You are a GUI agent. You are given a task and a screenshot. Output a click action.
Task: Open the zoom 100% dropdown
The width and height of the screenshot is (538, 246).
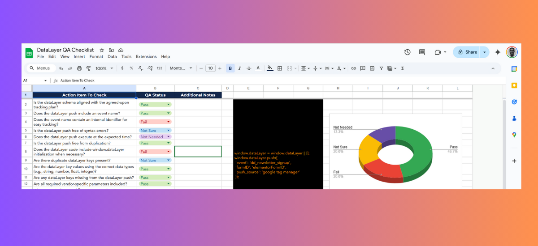tap(104, 68)
